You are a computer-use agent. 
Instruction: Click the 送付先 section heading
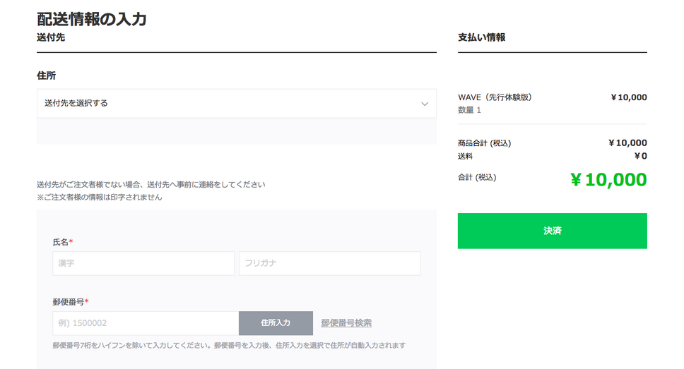click(x=51, y=37)
